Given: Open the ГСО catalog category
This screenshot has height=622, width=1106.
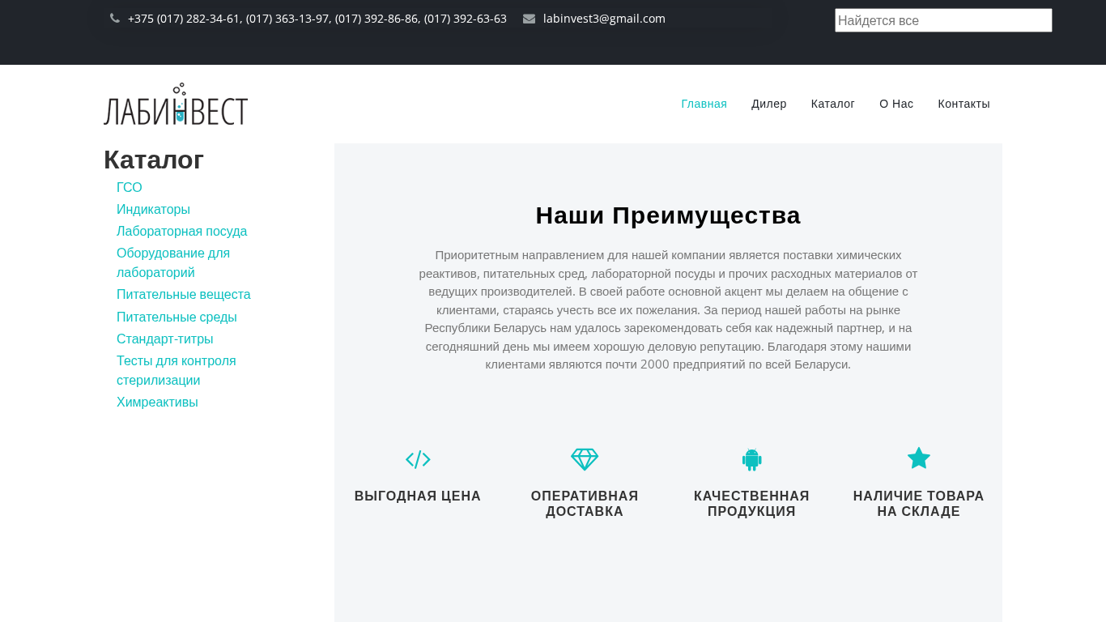Looking at the screenshot, I should pos(130,188).
